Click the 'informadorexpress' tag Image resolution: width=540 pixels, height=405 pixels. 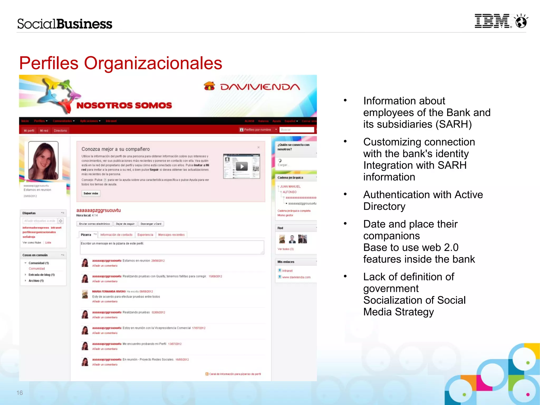coord(36,228)
